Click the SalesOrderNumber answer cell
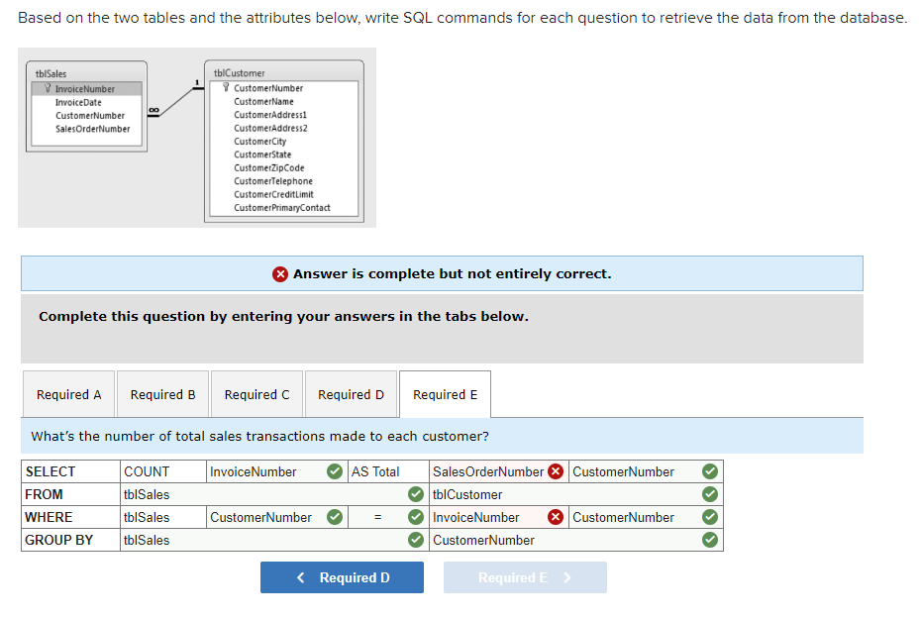This screenshot has width=921, height=619. tap(499, 471)
